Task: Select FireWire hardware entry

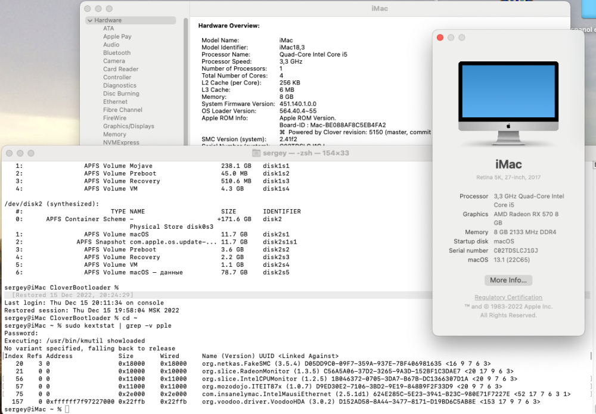Action: (114, 118)
